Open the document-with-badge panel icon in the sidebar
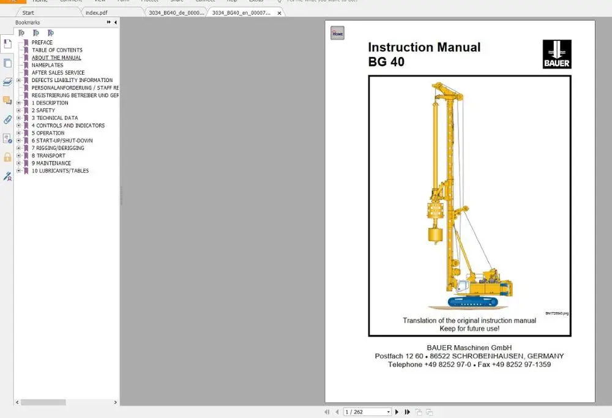Screen dimensions: 612x418 (x=7, y=138)
